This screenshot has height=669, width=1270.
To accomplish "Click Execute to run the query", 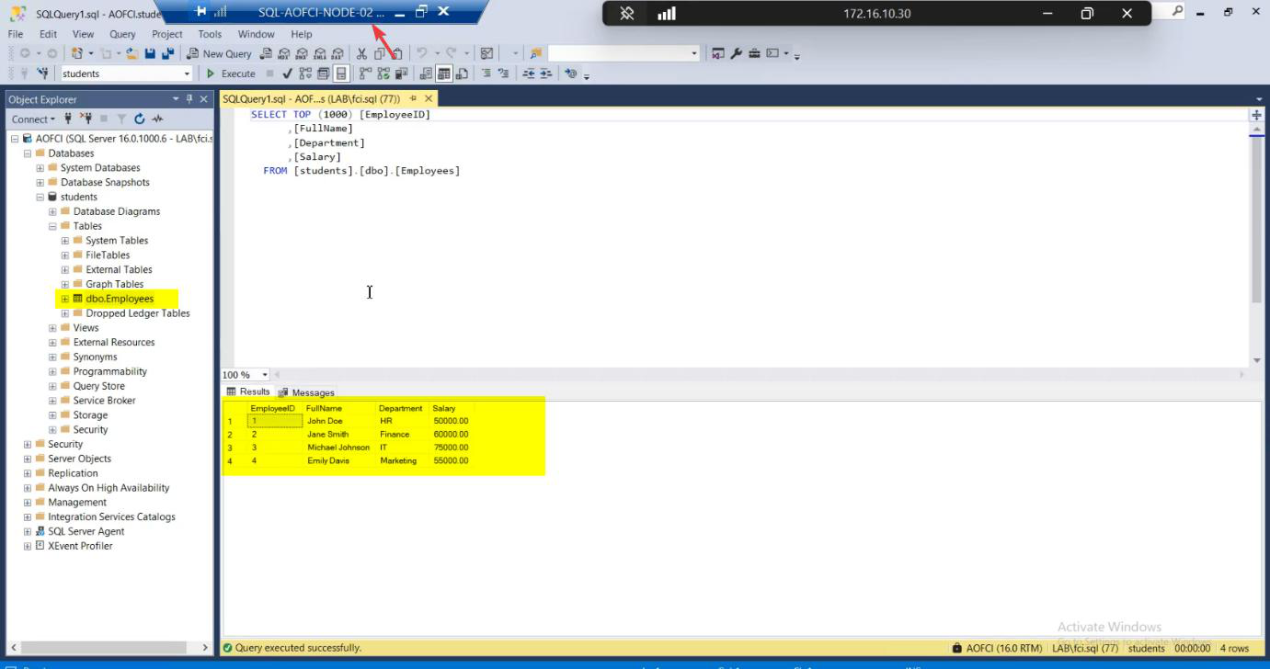I will pyautogui.click(x=231, y=74).
